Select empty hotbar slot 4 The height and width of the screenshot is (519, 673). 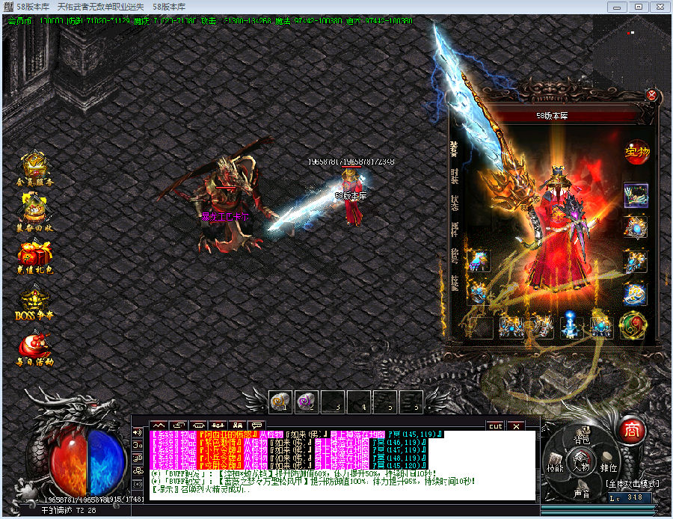[359, 402]
